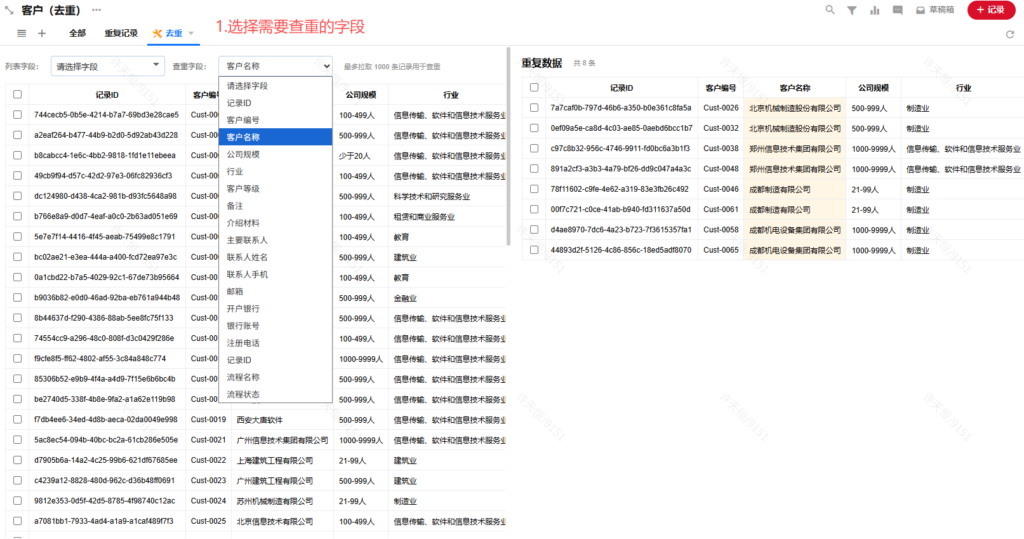Viewport: 1024px width, 539px height.
Task: Check the box for record 744cecb5 row
Action: [x=17, y=115]
